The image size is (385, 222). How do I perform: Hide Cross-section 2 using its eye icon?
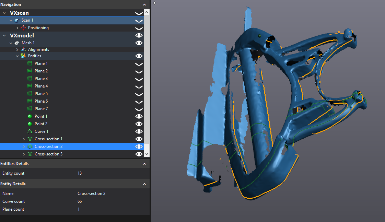click(x=139, y=147)
